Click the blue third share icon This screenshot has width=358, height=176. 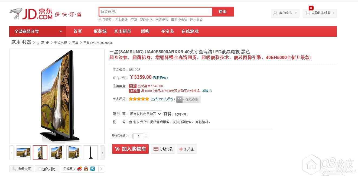click(93, 169)
